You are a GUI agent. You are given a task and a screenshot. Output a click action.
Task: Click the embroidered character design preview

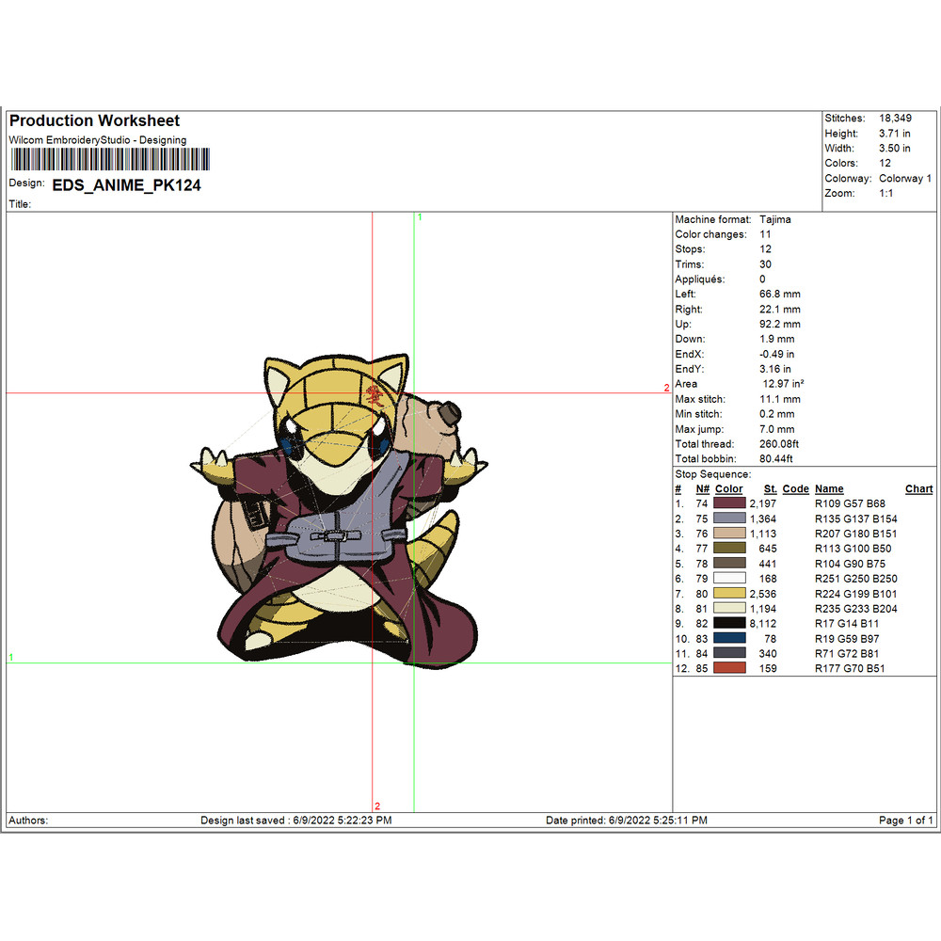[x=339, y=508]
